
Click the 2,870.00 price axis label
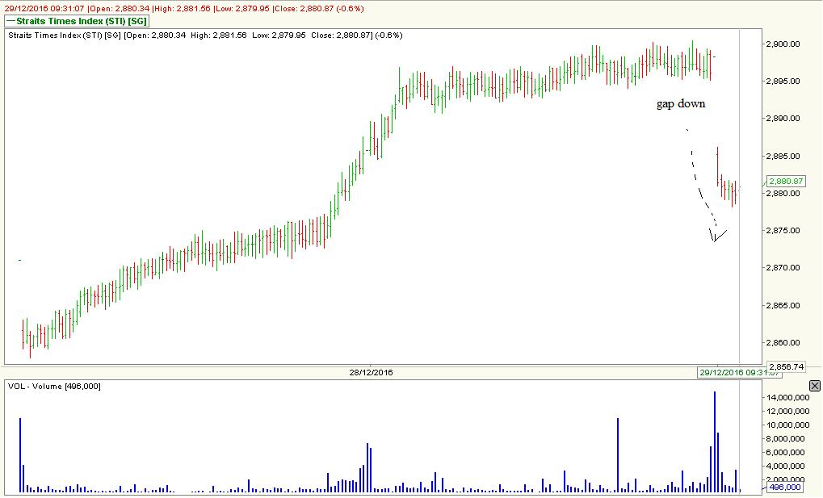(783, 268)
